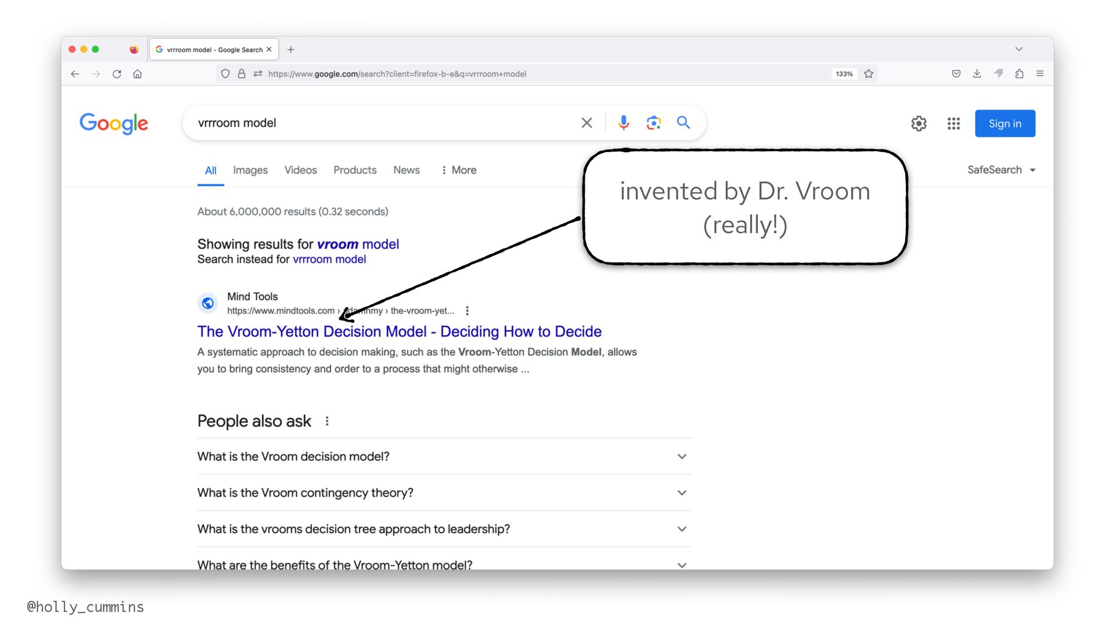Switch to the Images results tab
This screenshot has width=1115, height=627.
250,170
